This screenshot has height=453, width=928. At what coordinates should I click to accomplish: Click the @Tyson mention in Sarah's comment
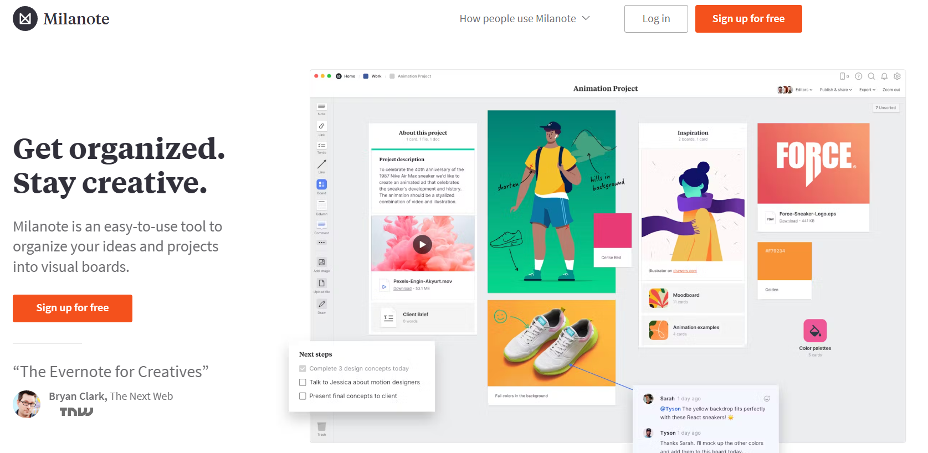tap(670, 409)
